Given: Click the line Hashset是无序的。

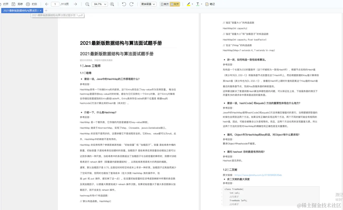Looking at the screenshot, I should 233,161.
